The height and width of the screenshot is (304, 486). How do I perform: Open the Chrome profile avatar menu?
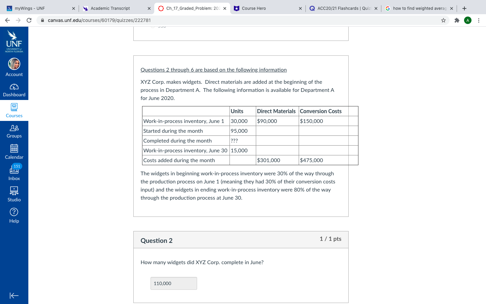468,20
